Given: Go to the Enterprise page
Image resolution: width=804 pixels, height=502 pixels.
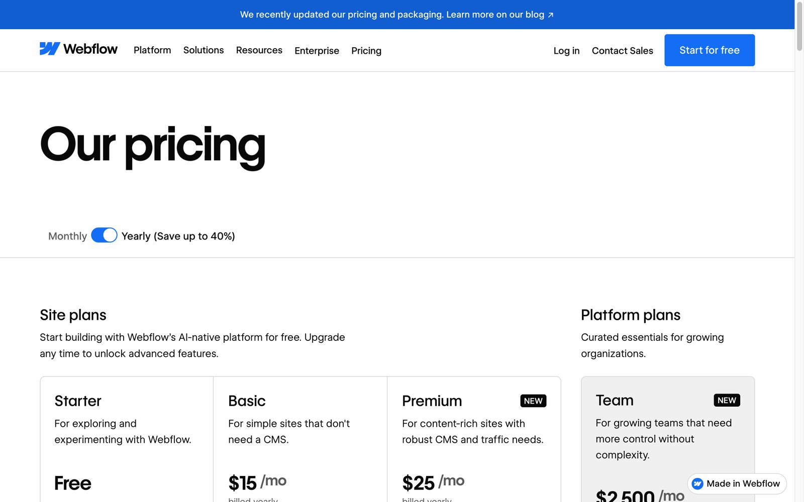Looking at the screenshot, I should tap(317, 51).
